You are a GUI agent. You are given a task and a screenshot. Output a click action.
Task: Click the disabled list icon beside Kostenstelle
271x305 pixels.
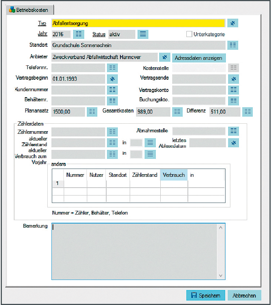tap(233, 68)
